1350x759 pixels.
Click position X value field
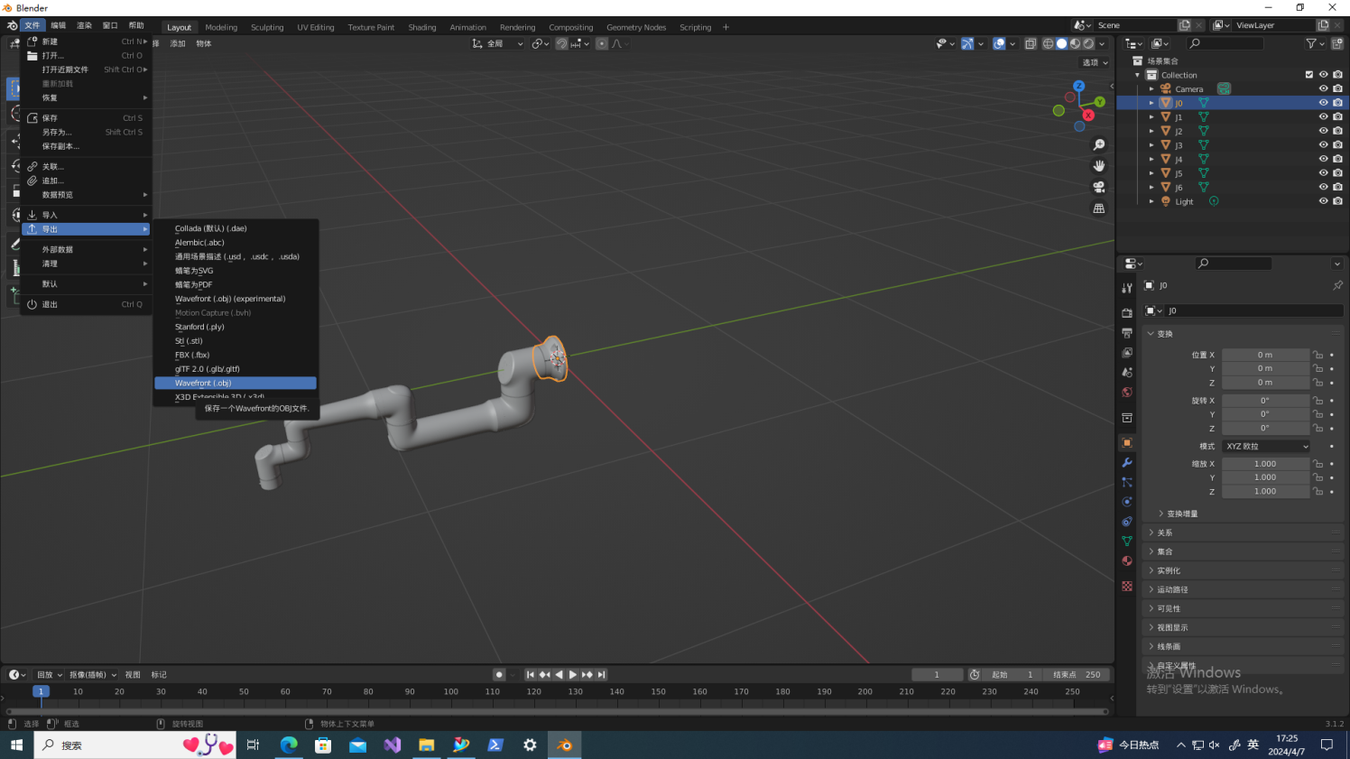click(x=1265, y=355)
